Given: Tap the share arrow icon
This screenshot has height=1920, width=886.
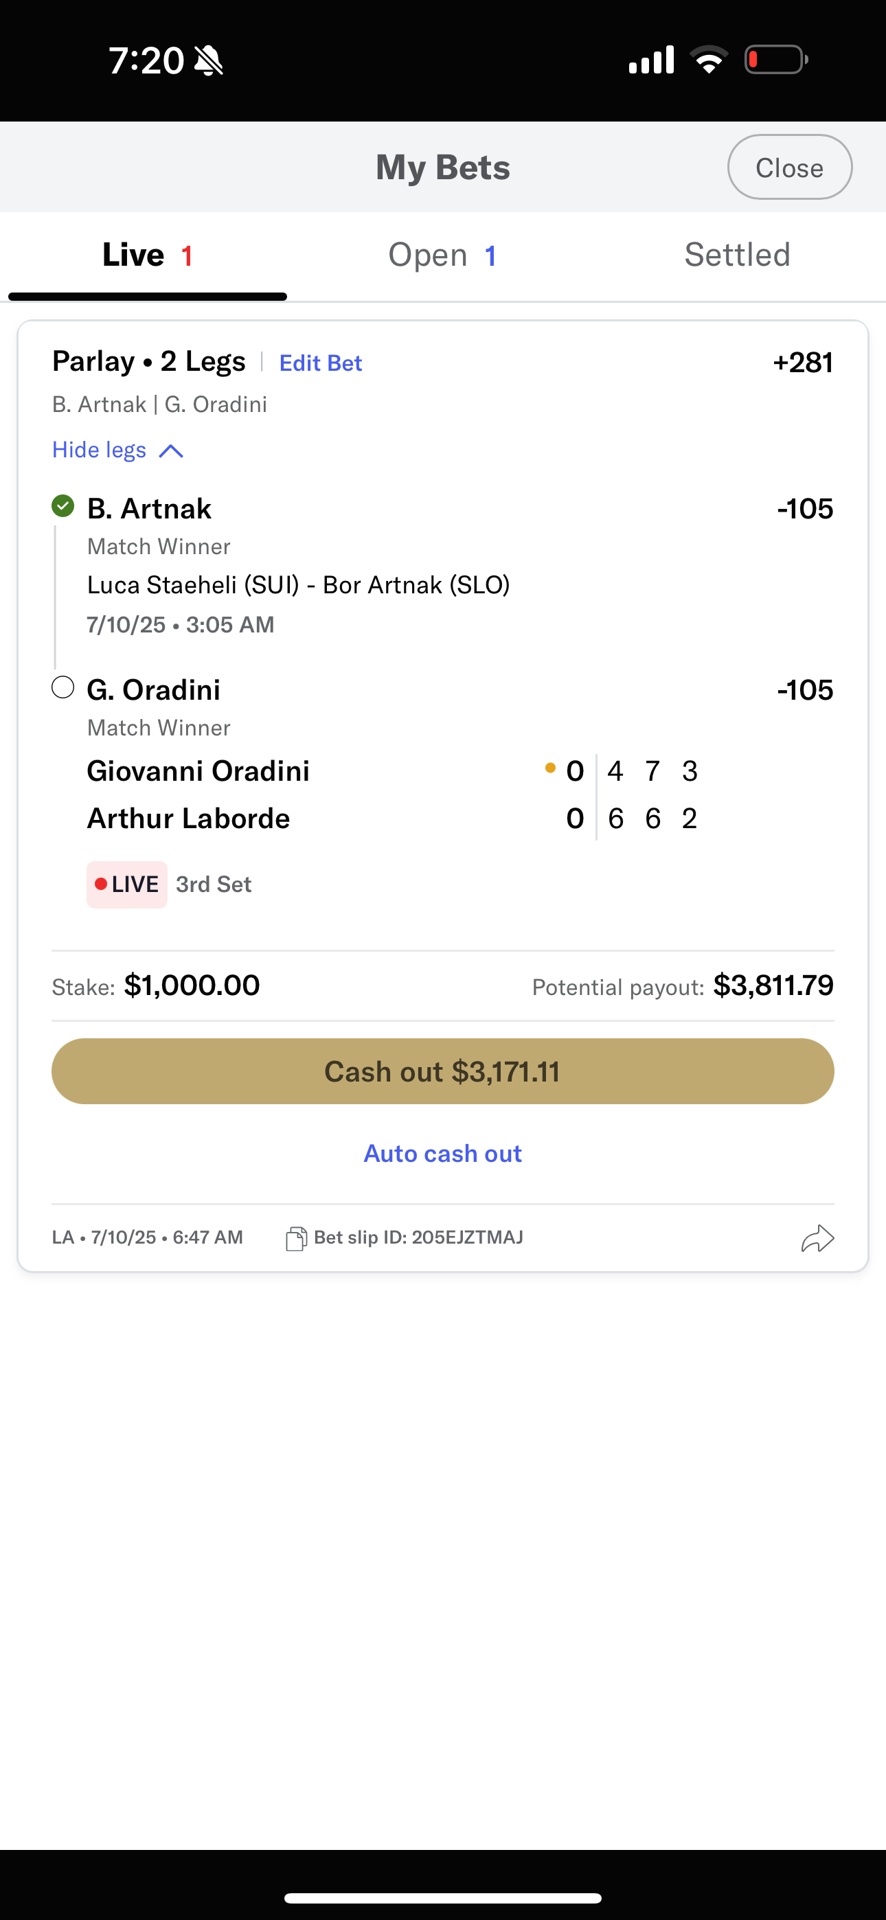Looking at the screenshot, I should click(817, 1238).
